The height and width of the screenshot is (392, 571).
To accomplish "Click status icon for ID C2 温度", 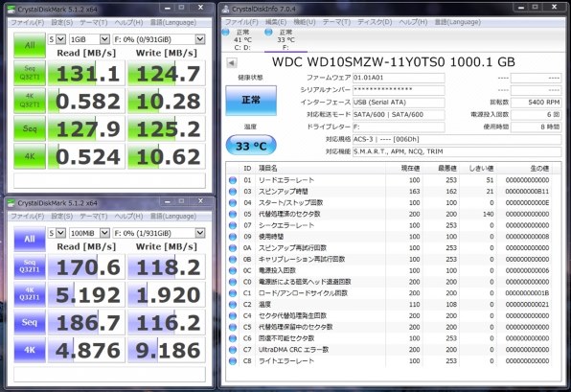I will (233, 304).
